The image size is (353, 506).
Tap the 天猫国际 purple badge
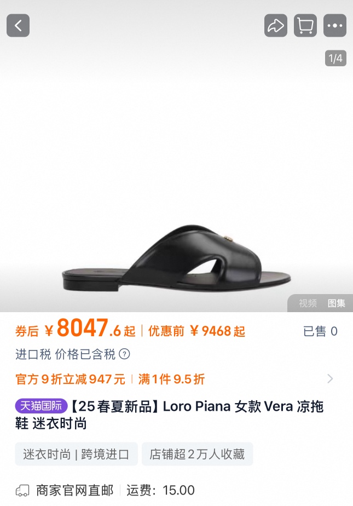point(41,406)
